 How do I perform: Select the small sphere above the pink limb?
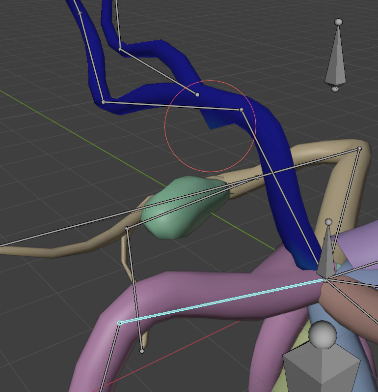[328, 222]
